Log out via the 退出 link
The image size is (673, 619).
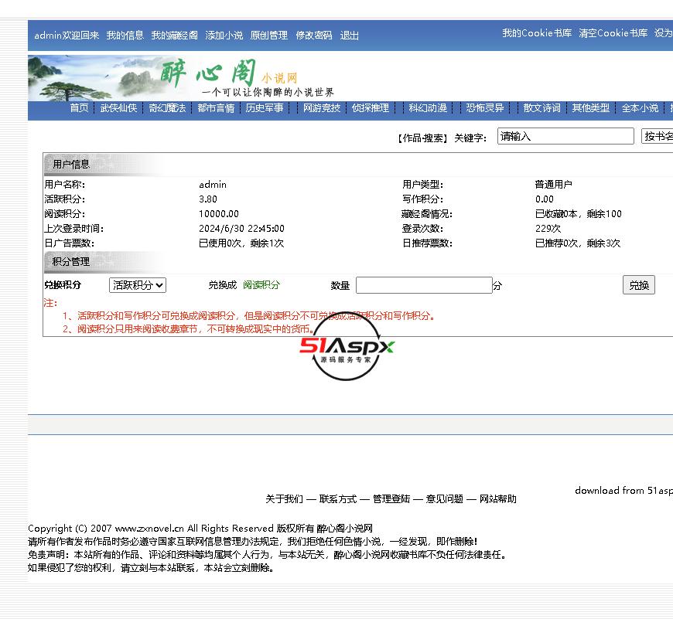tap(350, 36)
